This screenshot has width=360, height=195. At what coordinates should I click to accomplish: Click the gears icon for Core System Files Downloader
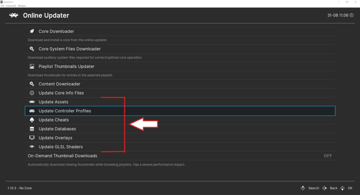(x=32, y=49)
